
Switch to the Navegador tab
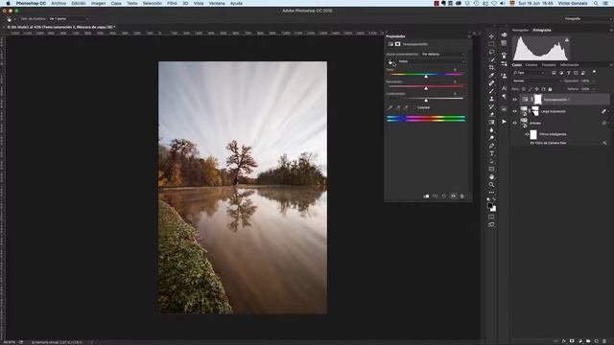[x=520, y=30]
